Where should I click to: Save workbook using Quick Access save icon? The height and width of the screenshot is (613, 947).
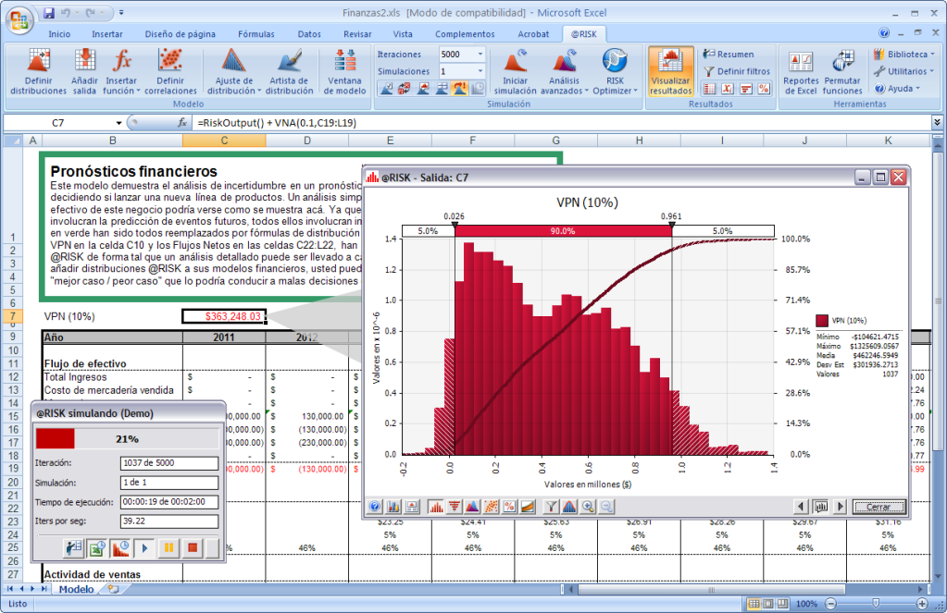pos(49,13)
